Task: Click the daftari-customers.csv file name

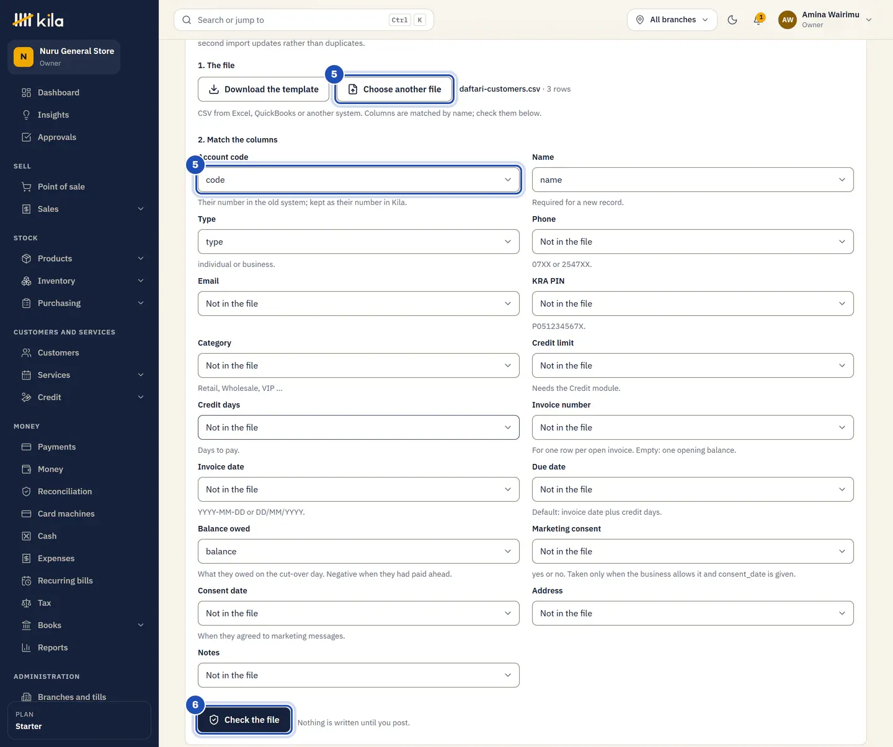Action: (500, 89)
